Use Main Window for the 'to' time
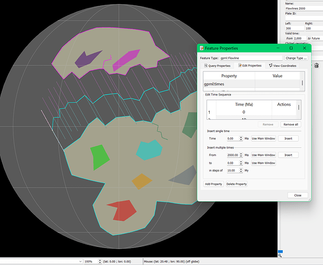 pyautogui.click(x=263, y=163)
